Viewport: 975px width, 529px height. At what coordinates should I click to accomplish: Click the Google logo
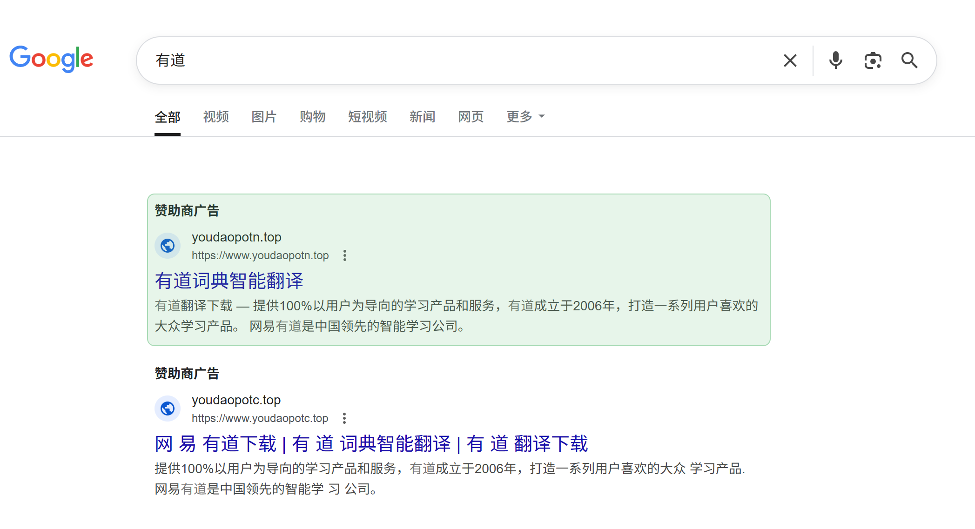point(51,60)
